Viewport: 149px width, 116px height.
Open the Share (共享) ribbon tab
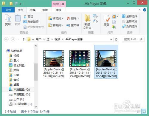pos(33,10)
